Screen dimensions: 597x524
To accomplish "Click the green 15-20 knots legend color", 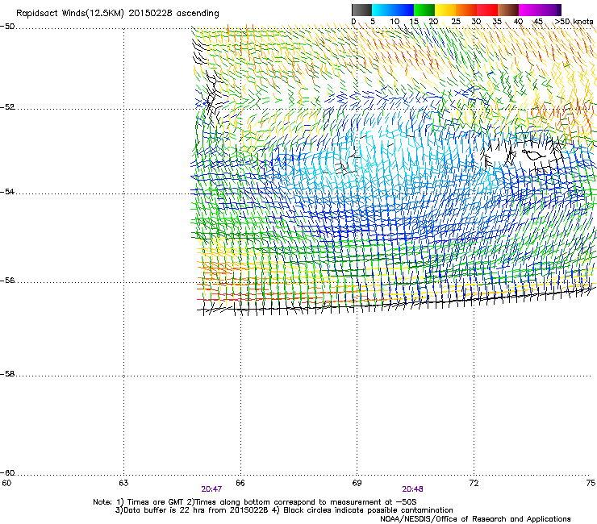I will tap(424, 10).
